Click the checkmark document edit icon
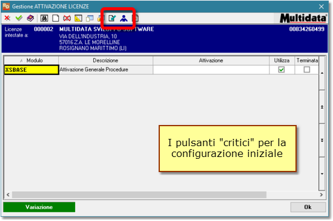 point(112,19)
